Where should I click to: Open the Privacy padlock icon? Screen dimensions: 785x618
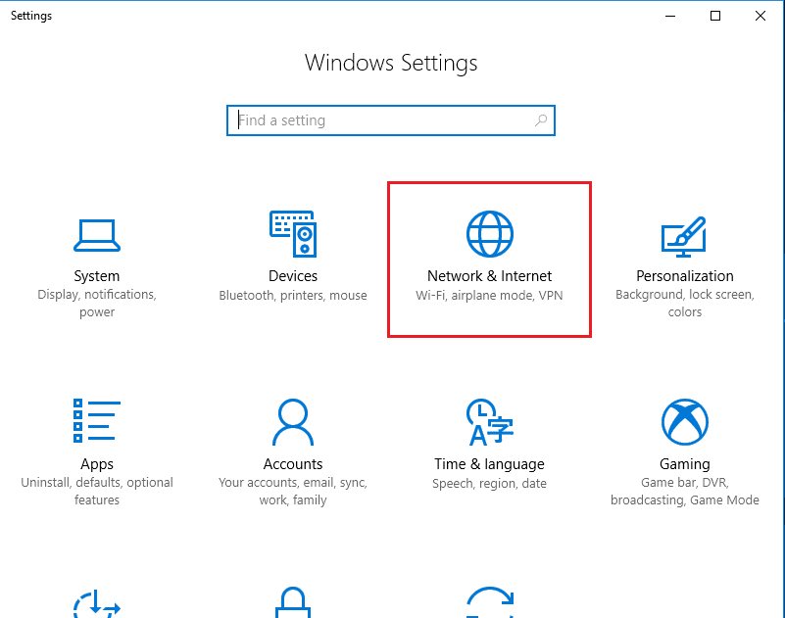292,602
